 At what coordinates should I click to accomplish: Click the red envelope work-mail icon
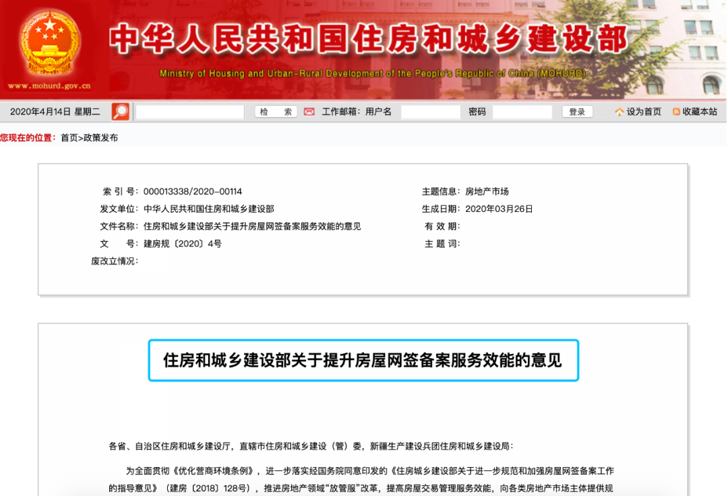click(309, 112)
